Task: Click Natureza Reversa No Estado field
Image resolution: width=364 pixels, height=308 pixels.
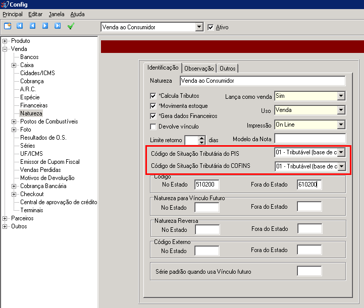Action: [x=207, y=230]
